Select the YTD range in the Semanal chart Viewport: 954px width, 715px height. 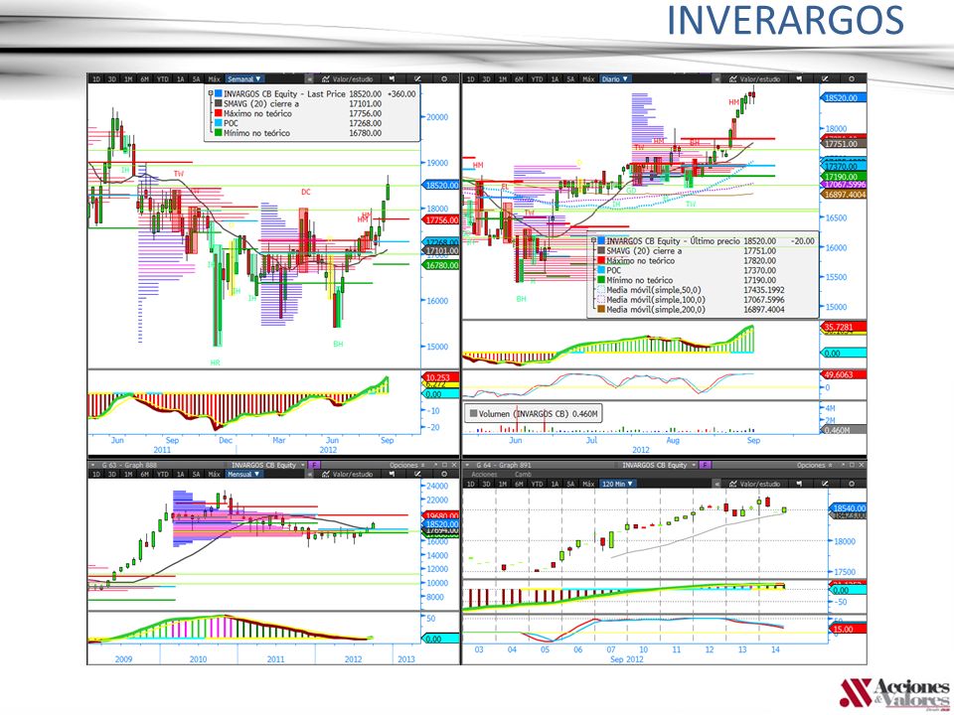pyautogui.click(x=162, y=79)
